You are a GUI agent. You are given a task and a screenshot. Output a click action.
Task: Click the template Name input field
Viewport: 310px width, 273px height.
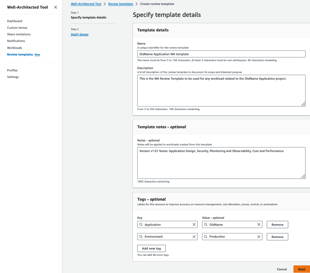point(221,54)
